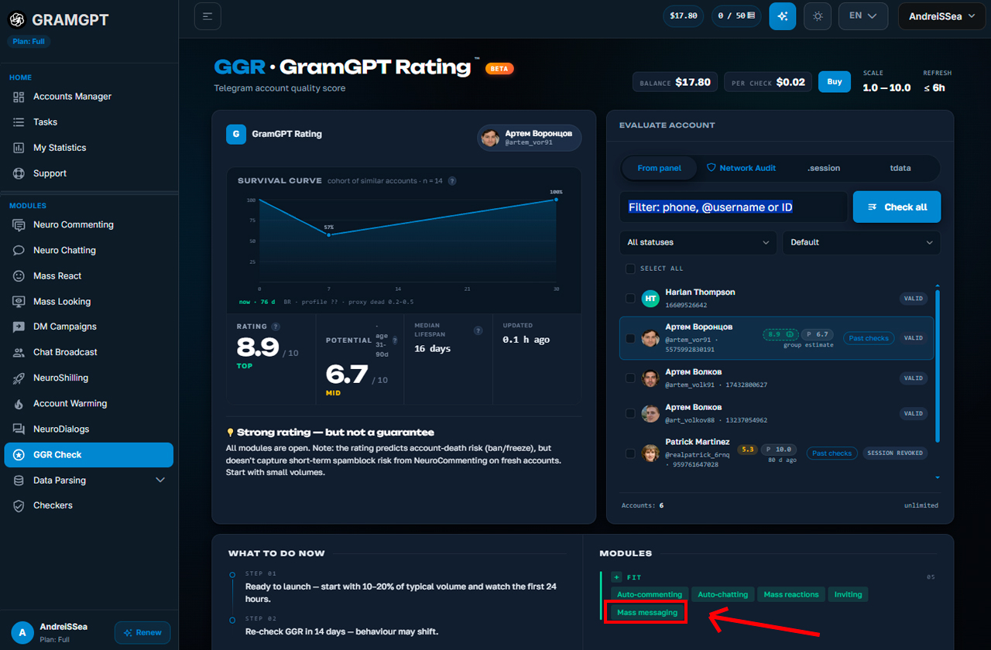The width and height of the screenshot is (991, 650).
Task: Click the SESSION REVOKED status badge
Action: (895, 453)
